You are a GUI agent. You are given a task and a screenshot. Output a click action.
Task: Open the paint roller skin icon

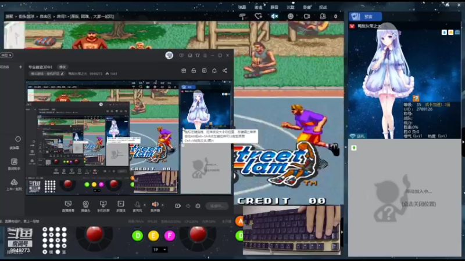point(242,17)
